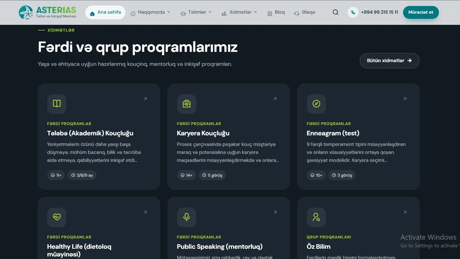Expand the Təlimlər dropdown menu
The height and width of the screenshot is (259, 460).
tap(196, 12)
